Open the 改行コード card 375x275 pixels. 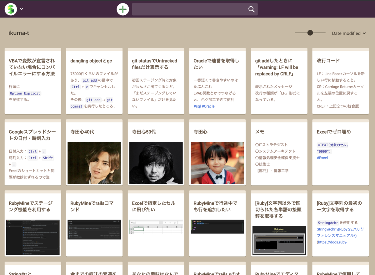pyautogui.click(x=341, y=81)
